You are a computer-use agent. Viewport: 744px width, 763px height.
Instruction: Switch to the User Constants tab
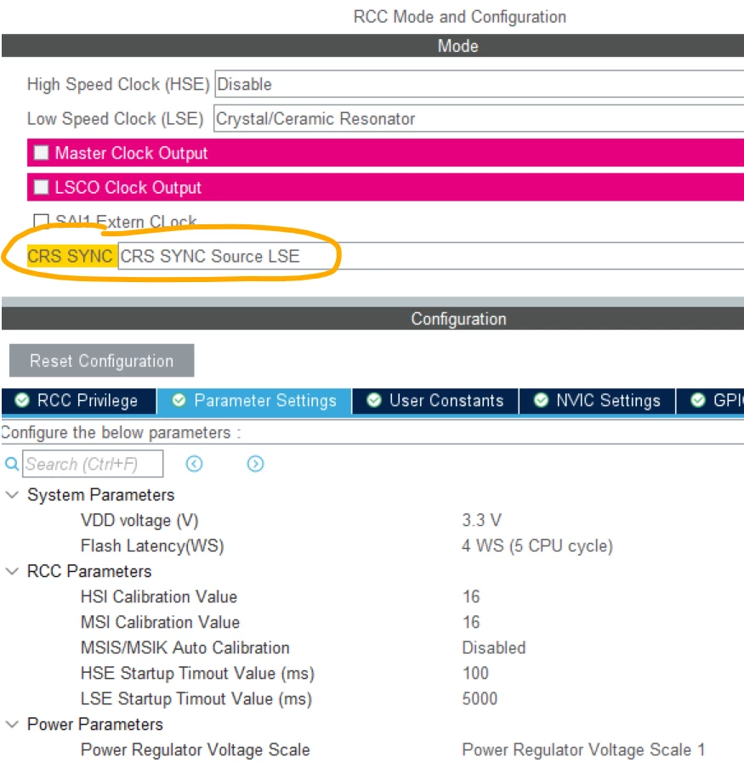point(435,400)
